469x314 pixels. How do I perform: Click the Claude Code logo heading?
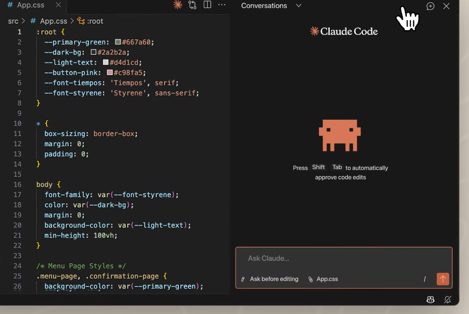343,32
